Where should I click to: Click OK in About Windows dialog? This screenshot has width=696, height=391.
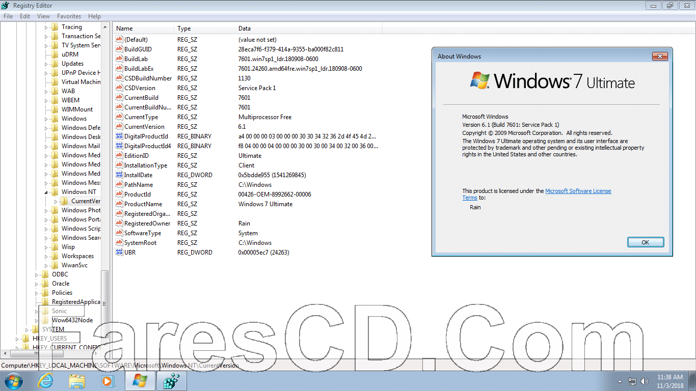click(646, 242)
